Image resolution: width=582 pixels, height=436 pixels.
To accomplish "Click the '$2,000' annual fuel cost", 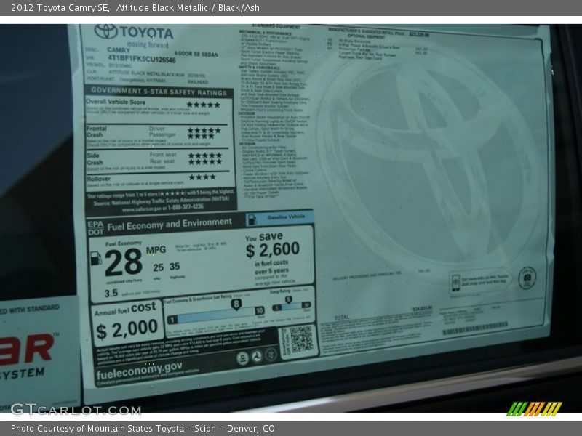I will pos(127,329).
